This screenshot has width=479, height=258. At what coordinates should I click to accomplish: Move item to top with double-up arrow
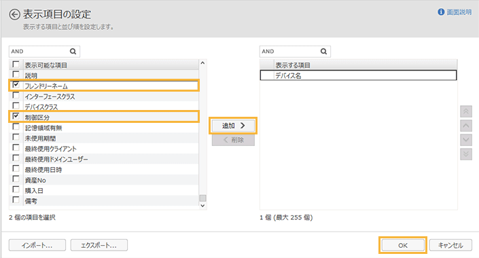(x=466, y=111)
